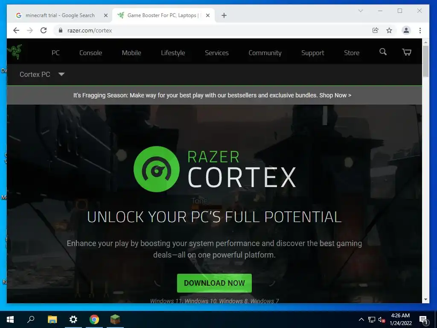Expand the Cortex PC dropdown

pos(42,74)
